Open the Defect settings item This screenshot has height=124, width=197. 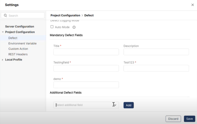(x=13, y=38)
